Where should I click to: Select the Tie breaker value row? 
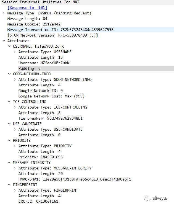(50, 118)
